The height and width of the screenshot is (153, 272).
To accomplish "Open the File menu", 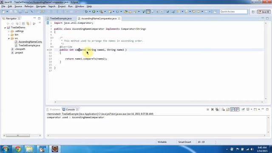I will click(3, 6).
